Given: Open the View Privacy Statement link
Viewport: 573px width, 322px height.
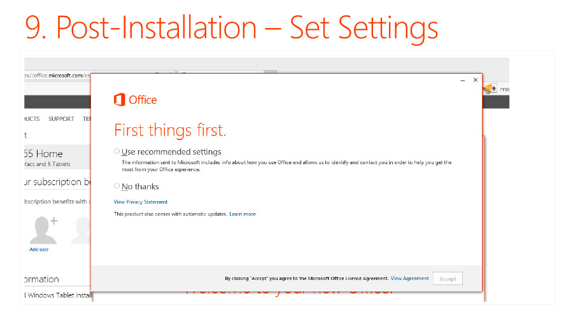Looking at the screenshot, I should coord(140,202).
